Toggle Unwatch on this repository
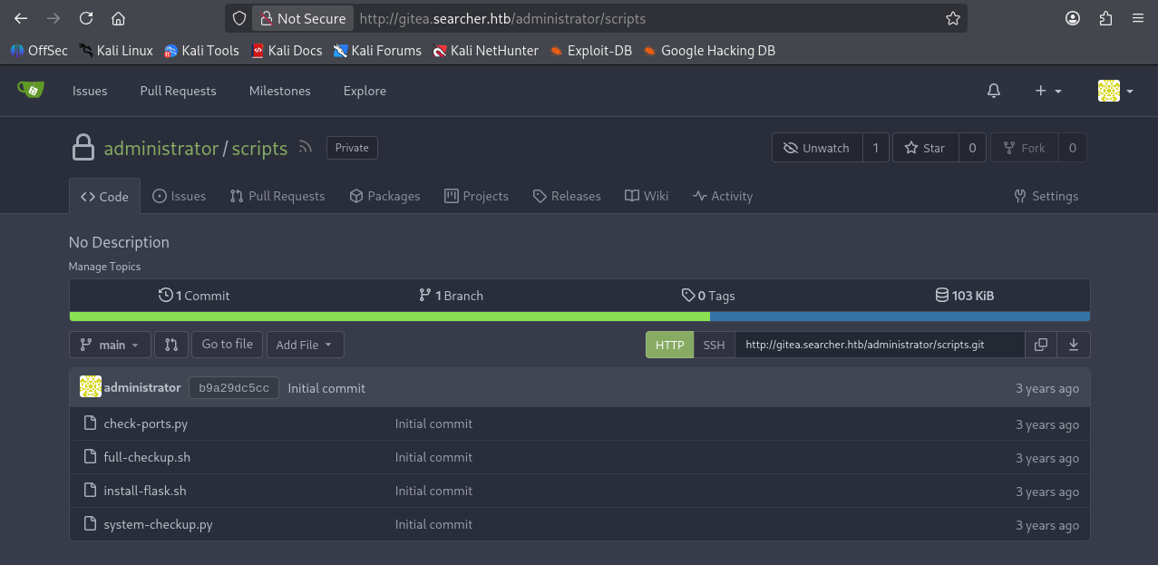 click(x=816, y=148)
